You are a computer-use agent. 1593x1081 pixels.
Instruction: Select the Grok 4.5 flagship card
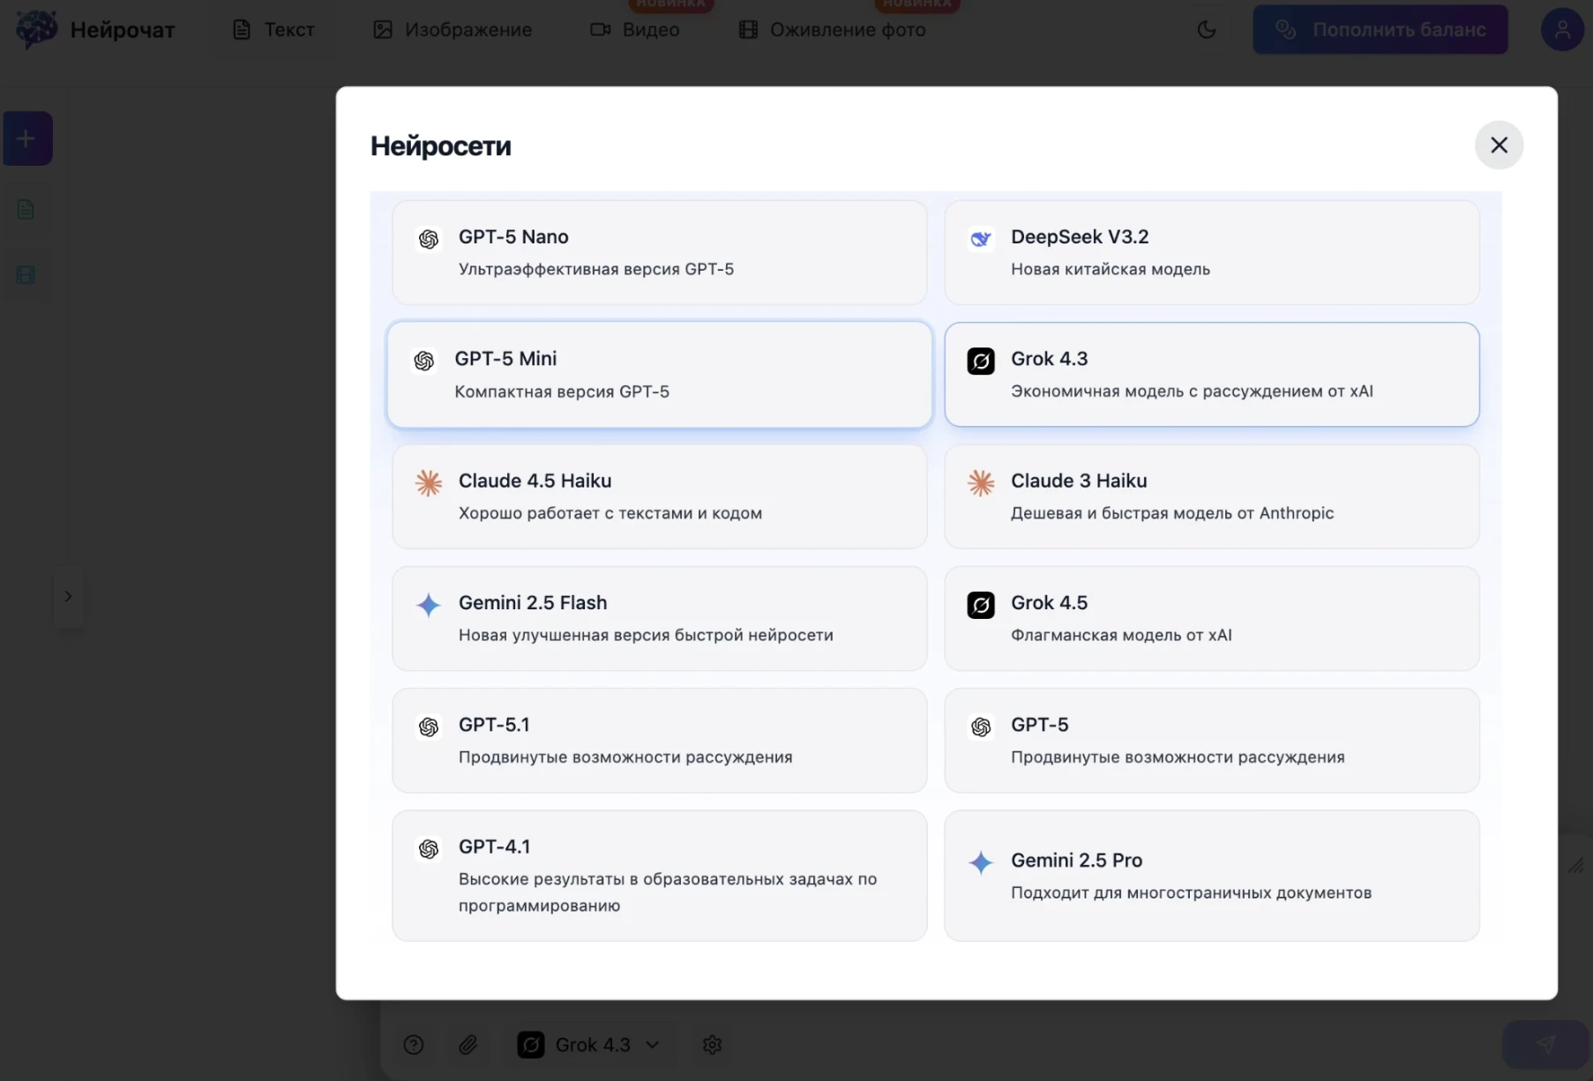click(x=1211, y=618)
